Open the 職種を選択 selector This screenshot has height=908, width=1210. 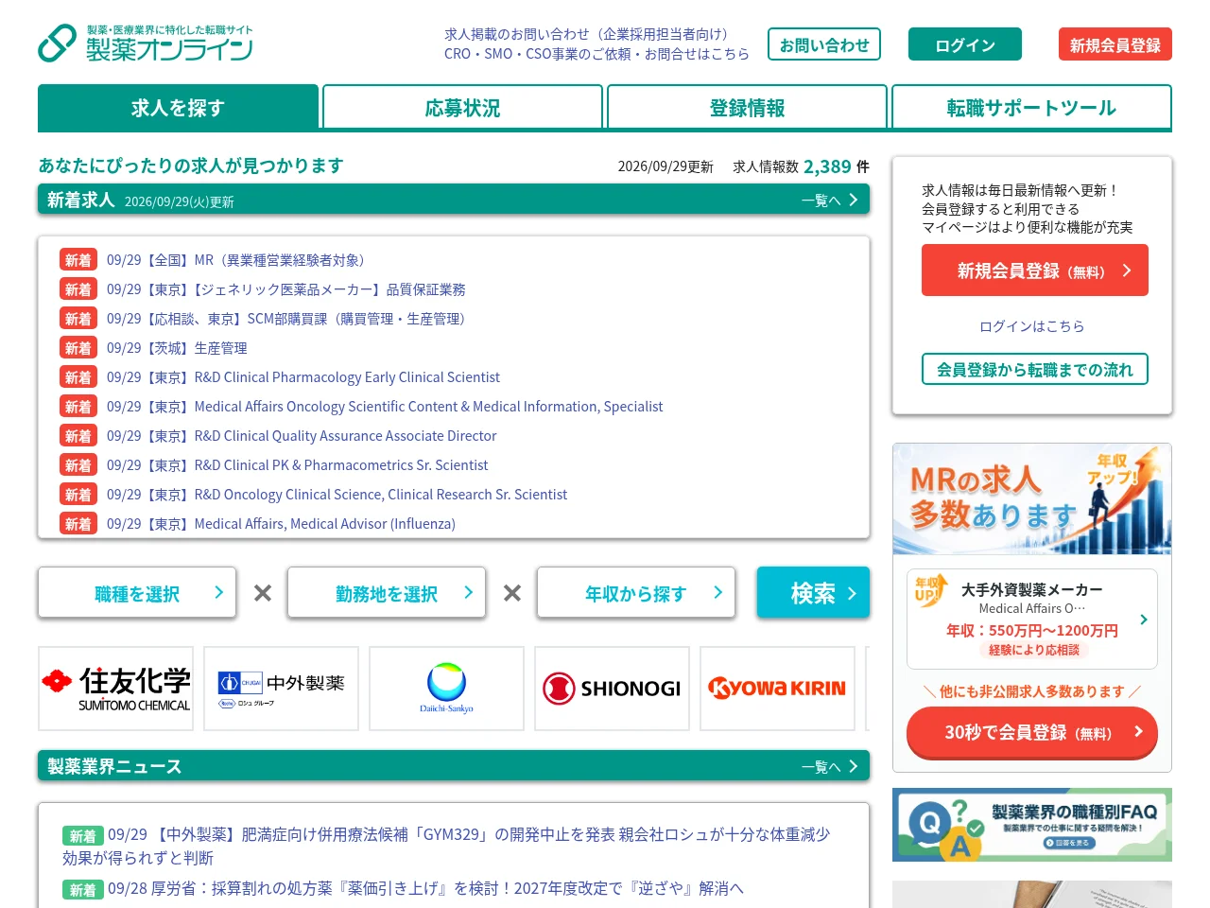coord(137,593)
